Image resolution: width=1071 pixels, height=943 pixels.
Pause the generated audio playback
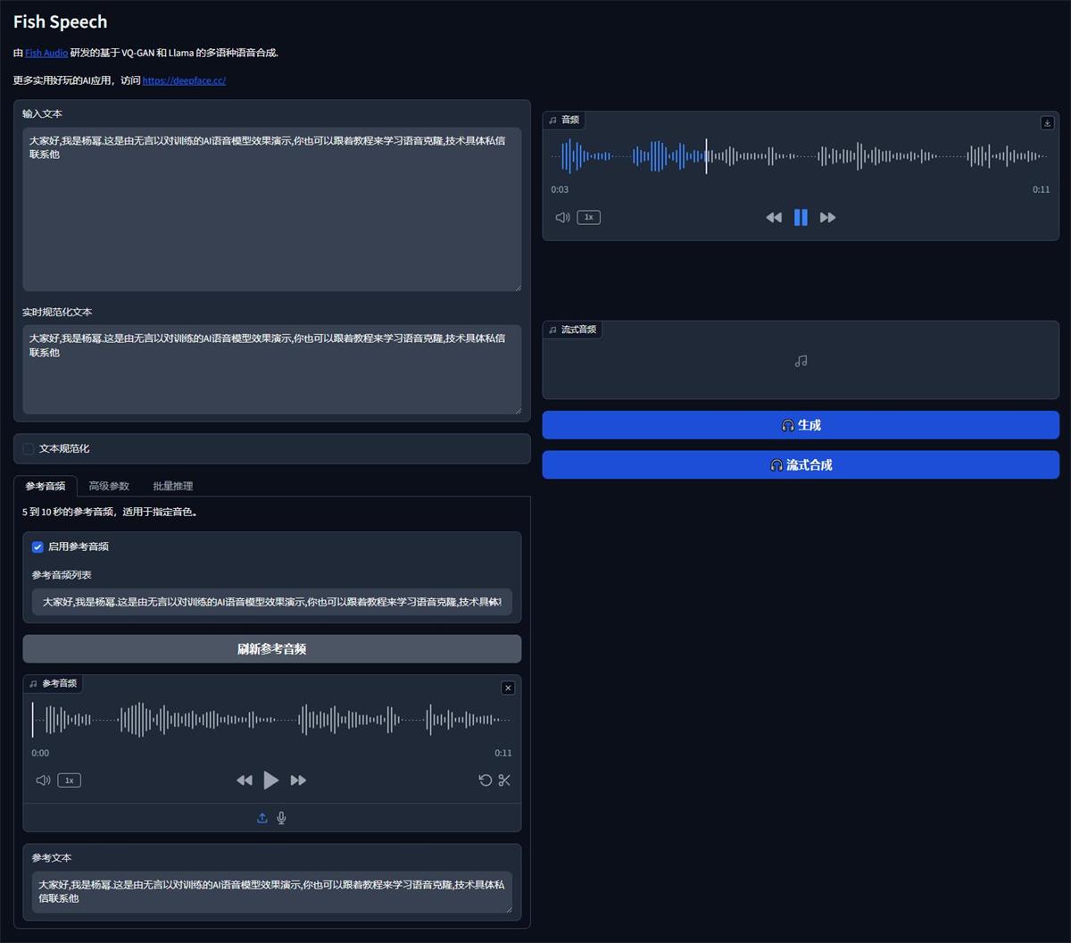pos(801,217)
